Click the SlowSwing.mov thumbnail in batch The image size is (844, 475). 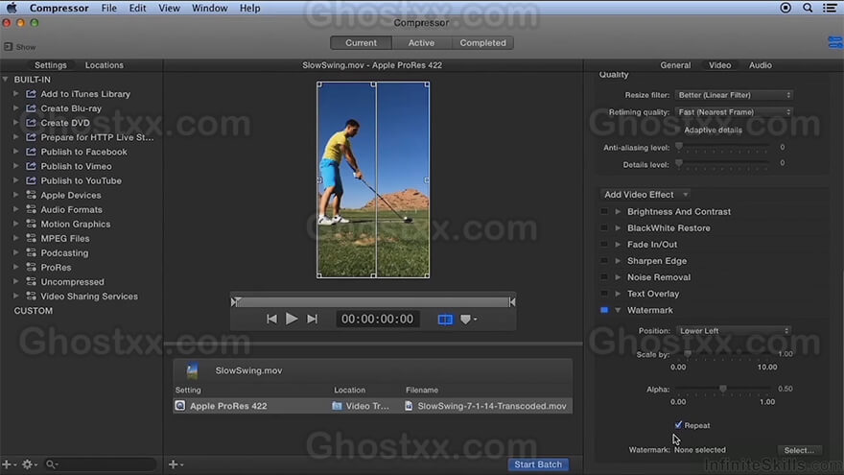192,370
